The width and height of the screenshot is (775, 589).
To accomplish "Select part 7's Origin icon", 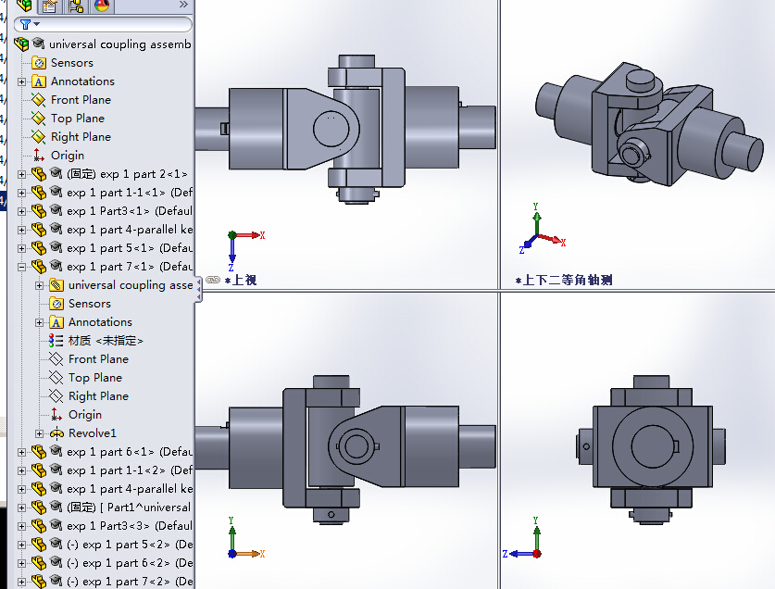I will pyautogui.click(x=56, y=415).
